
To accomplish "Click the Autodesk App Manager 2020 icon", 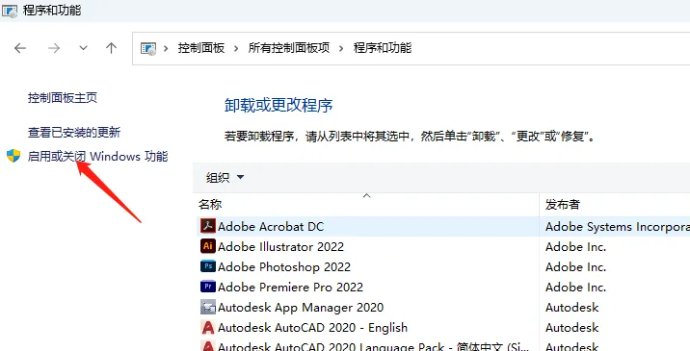I will [x=208, y=307].
